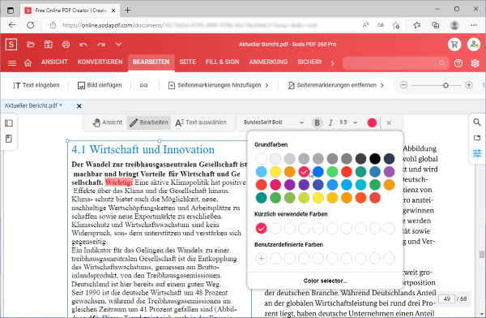Open the shopping cart icon
Viewport: 486px width, 318px height.
click(454, 45)
